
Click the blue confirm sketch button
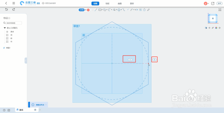[x=82, y=10]
